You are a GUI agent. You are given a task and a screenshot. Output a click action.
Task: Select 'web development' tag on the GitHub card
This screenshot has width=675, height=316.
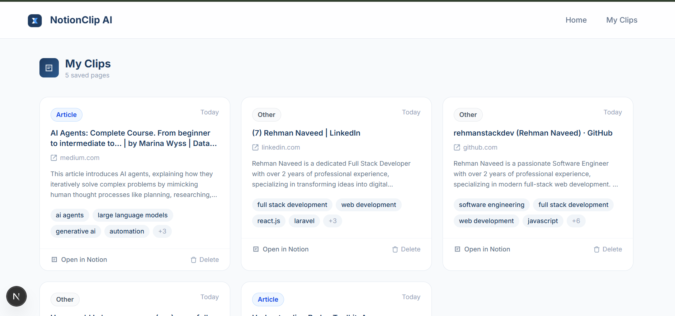486,221
